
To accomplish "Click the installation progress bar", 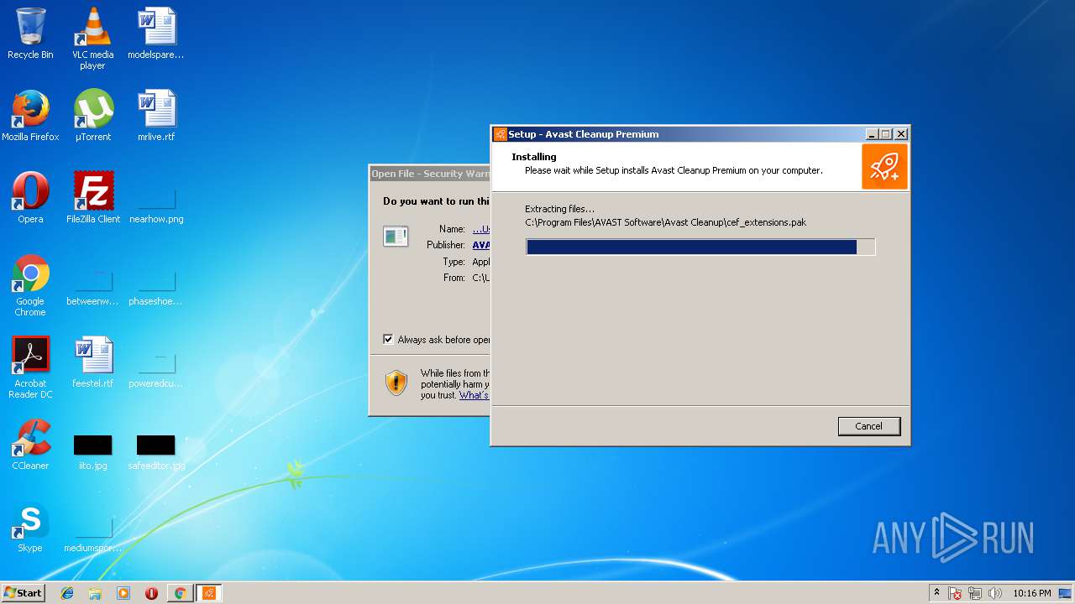I will point(700,247).
